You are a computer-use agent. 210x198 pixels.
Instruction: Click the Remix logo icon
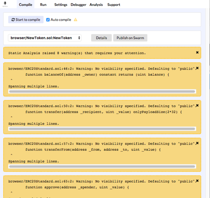[5, 4]
